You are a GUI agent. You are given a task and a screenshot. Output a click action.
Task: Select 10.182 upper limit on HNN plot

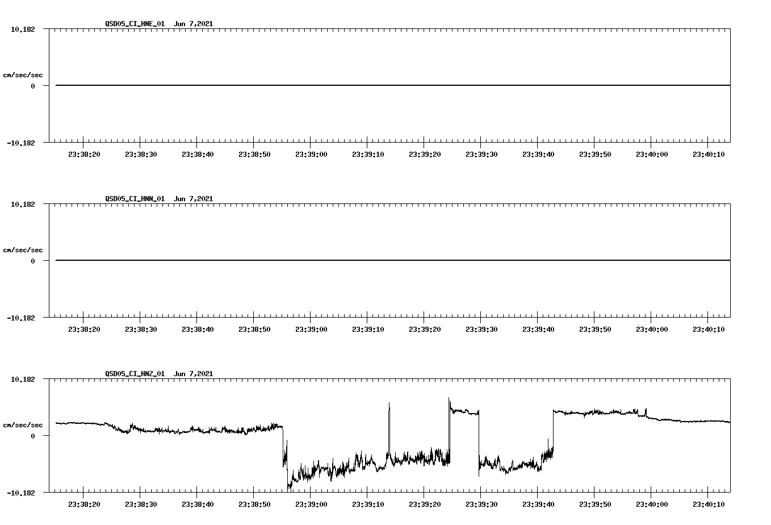[23, 204]
